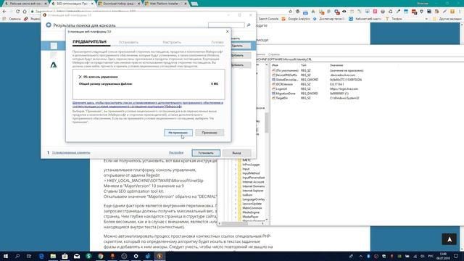Select the black 'A' logo result icon
The height and width of the screenshot is (261, 464).
click(54, 65)
